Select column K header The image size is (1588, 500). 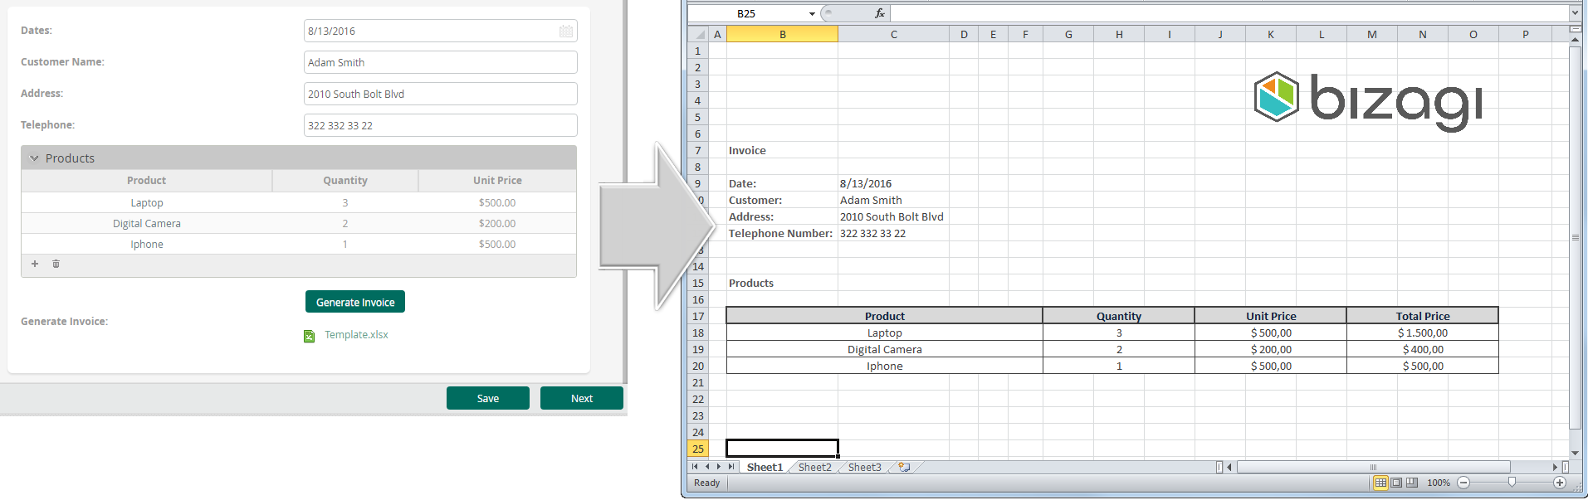pos(1271,34)
